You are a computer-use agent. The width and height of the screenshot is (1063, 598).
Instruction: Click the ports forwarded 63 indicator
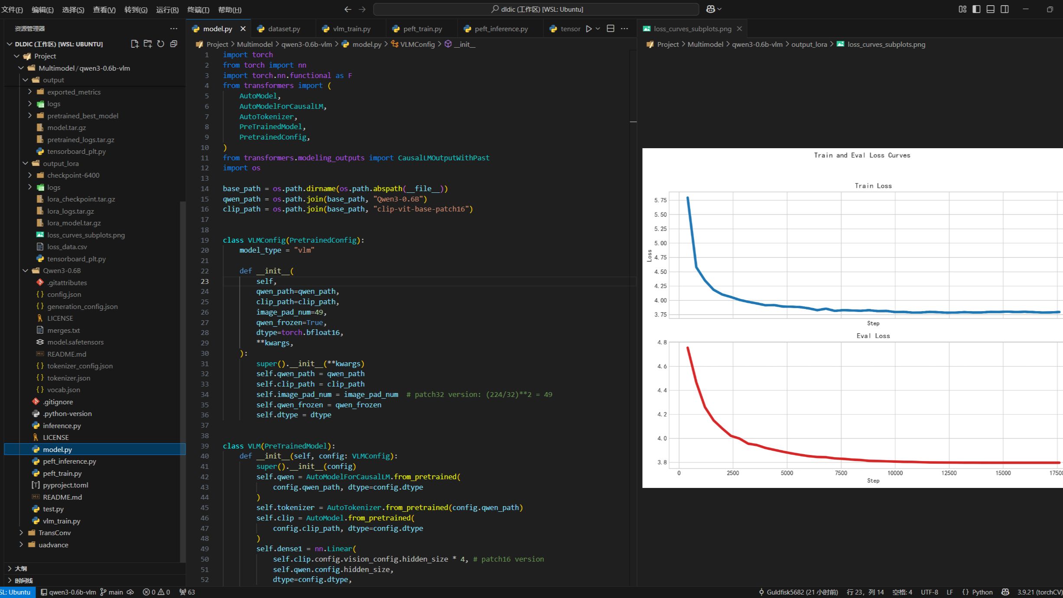(x=187, y=592)
